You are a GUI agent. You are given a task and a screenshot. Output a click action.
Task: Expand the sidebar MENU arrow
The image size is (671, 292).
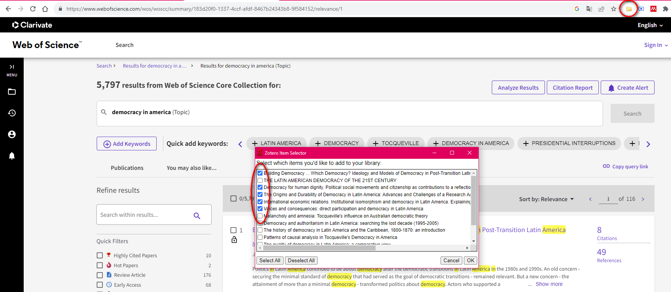click(12, 67)
